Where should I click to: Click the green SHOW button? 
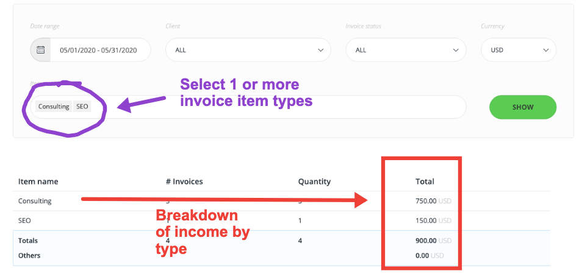coord(523,107)
